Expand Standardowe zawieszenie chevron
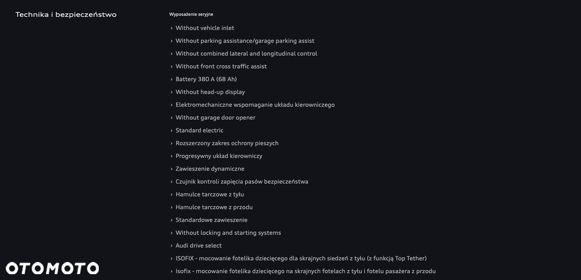The width and height of the screenshot is (581, 280). click(x=171, y=220)
